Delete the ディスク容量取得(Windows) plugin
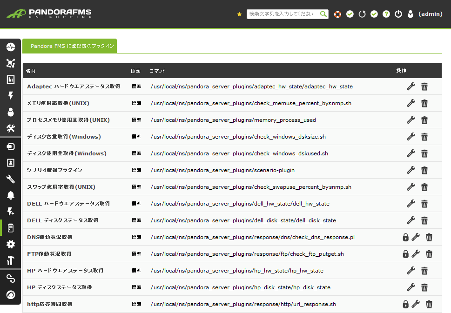 click(424, 137)
